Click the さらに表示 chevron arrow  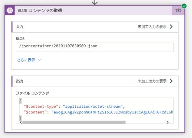[40, 60]
